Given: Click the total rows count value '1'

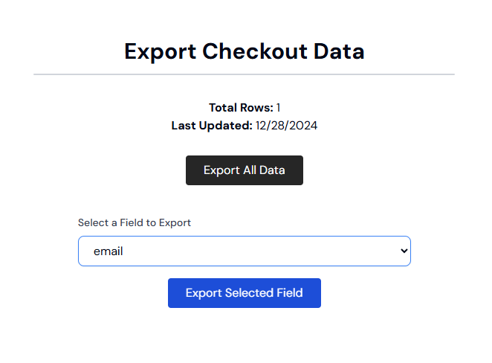Looking at the screenshot, I should pos(278,108).
